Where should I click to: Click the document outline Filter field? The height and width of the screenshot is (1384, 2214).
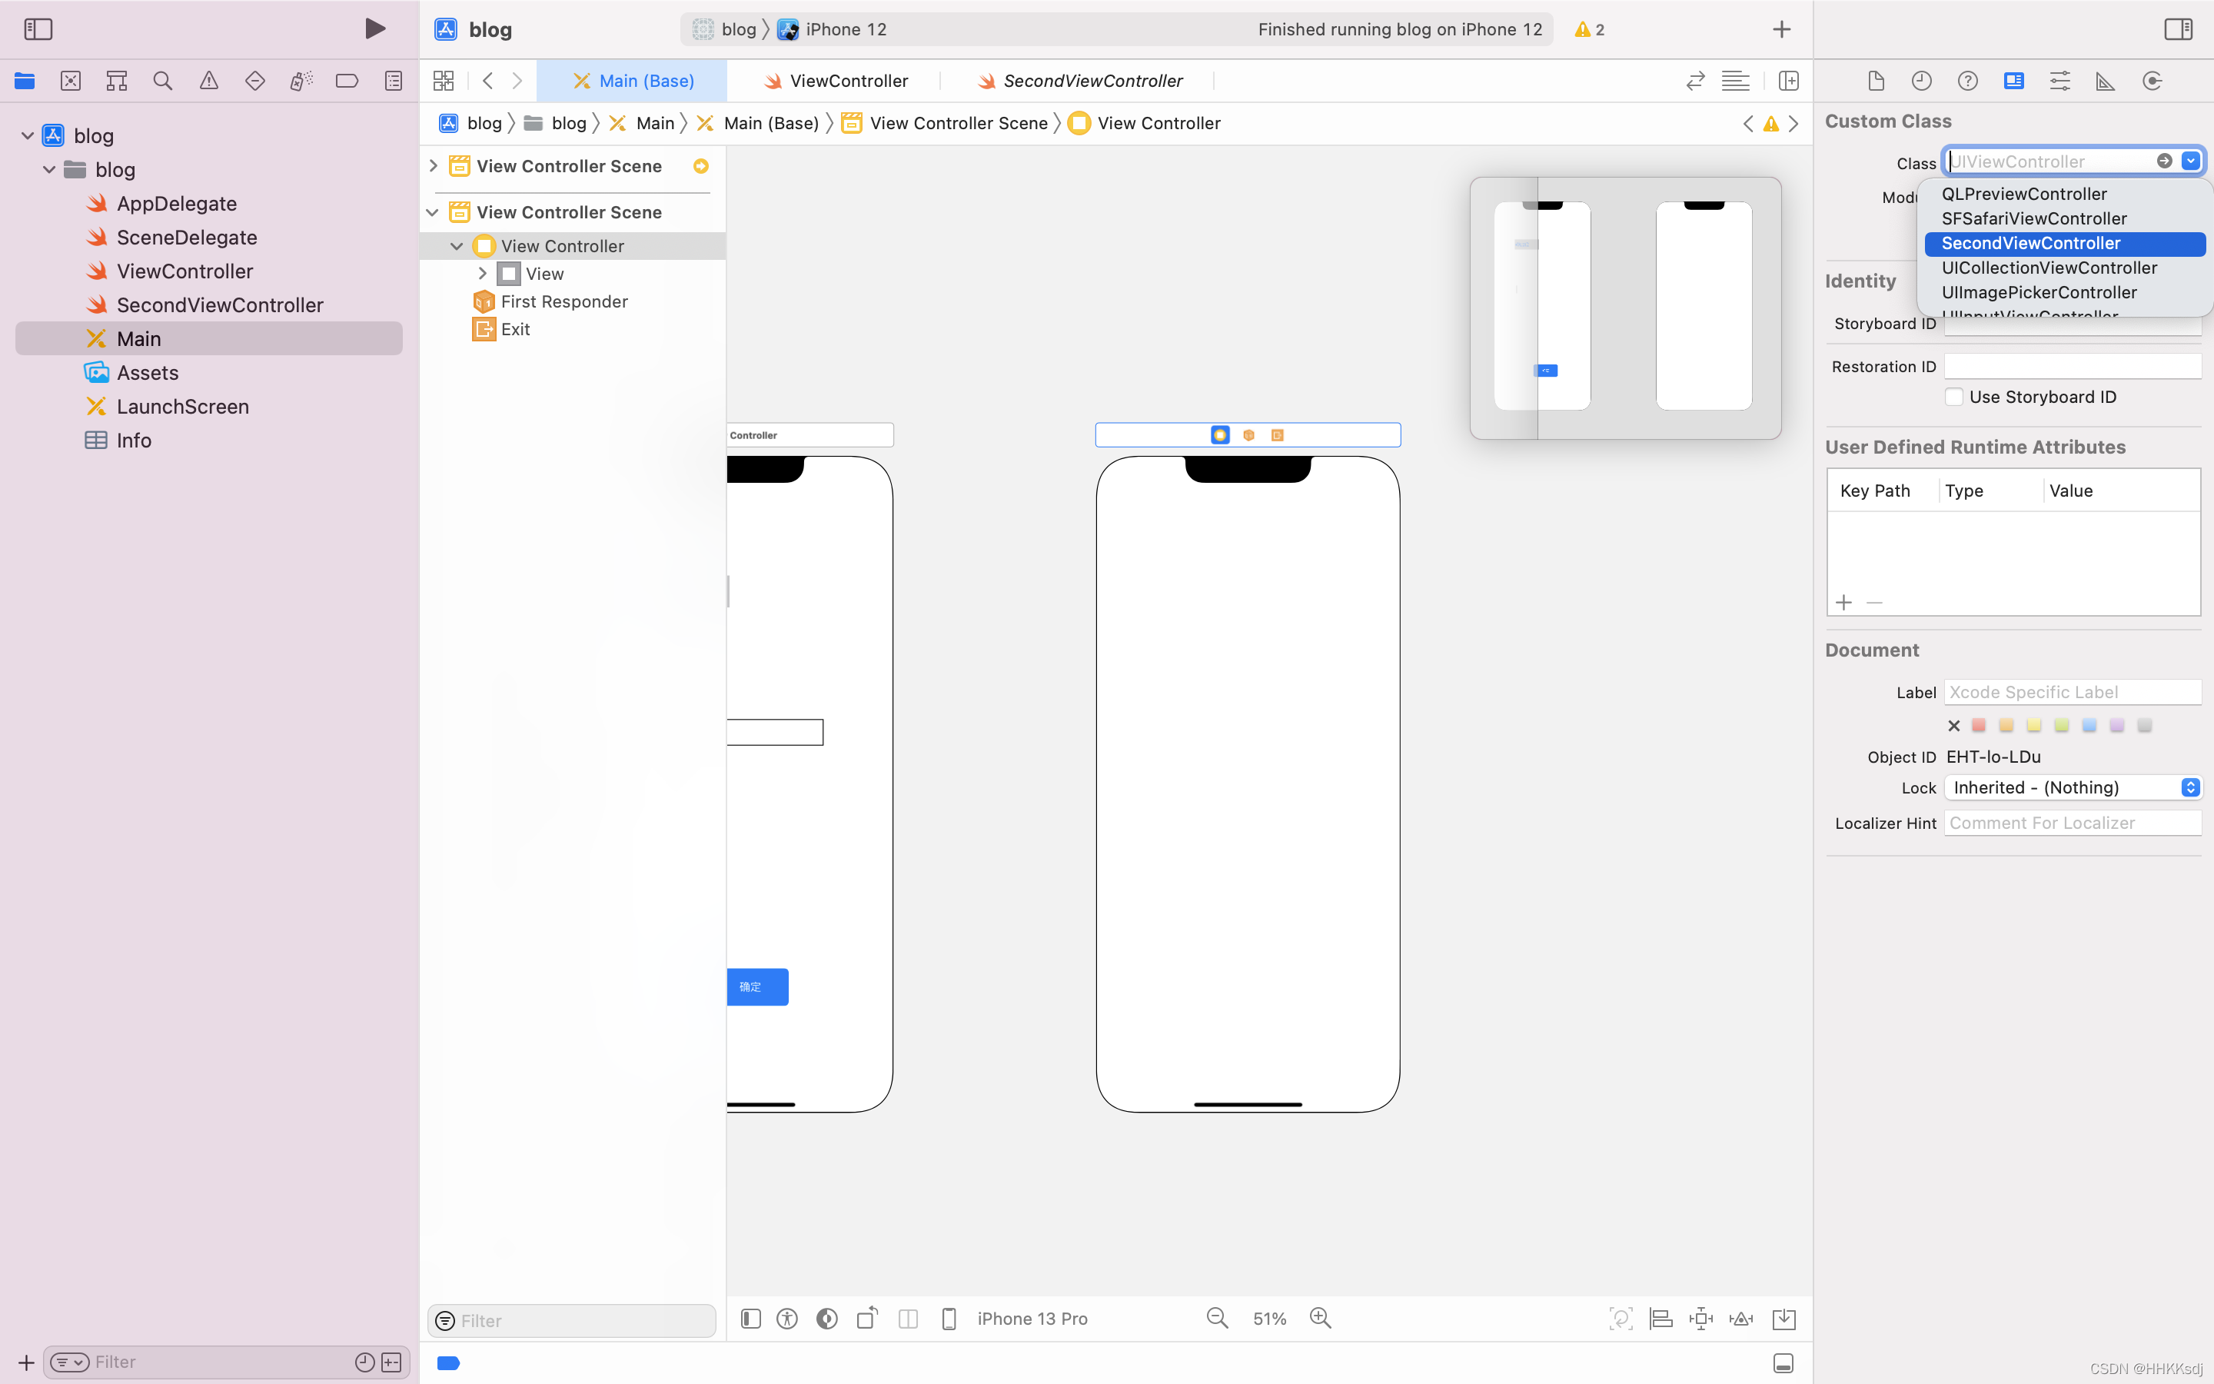pyautogui.click(x=572, y=1321)
